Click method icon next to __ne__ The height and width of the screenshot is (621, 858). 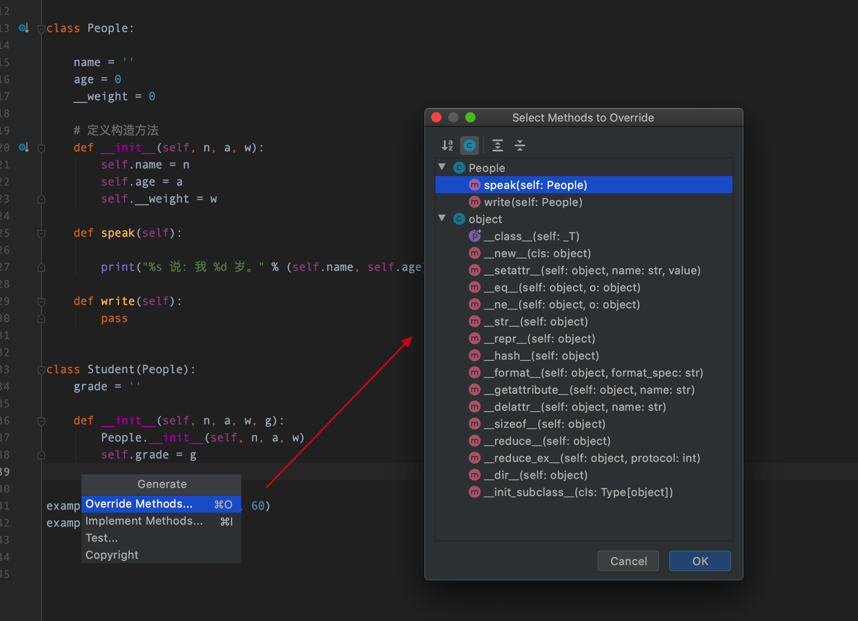click(x=475, y=304)
